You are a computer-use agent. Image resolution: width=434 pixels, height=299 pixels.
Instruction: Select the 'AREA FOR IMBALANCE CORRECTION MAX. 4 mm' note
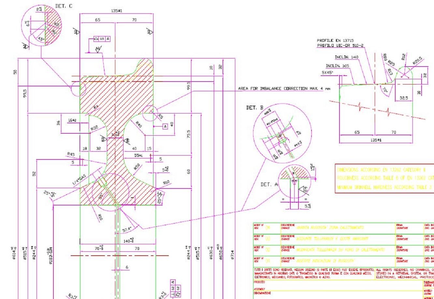click(284, 88)
